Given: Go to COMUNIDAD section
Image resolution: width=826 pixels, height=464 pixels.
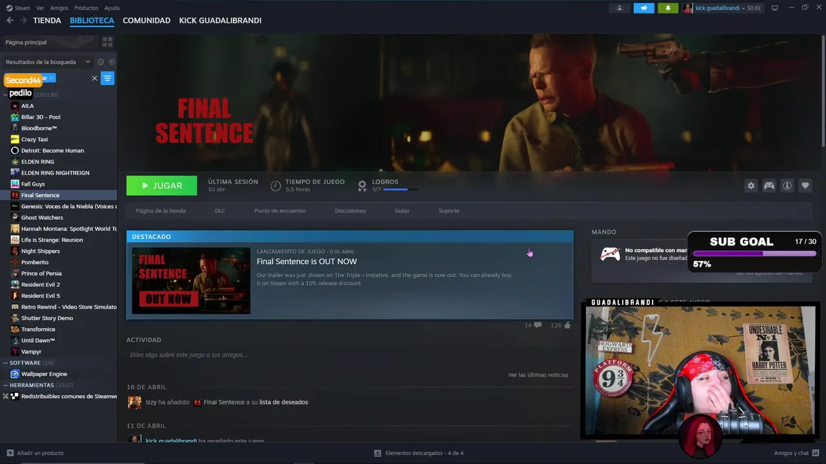Looking at the screenshot, I should click(146, 21).
